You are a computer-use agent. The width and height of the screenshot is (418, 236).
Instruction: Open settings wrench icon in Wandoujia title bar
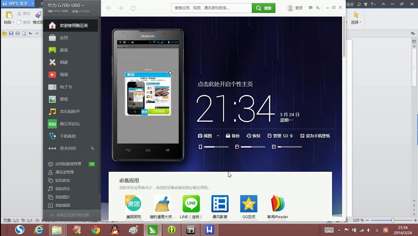click(x=318, y=8)
